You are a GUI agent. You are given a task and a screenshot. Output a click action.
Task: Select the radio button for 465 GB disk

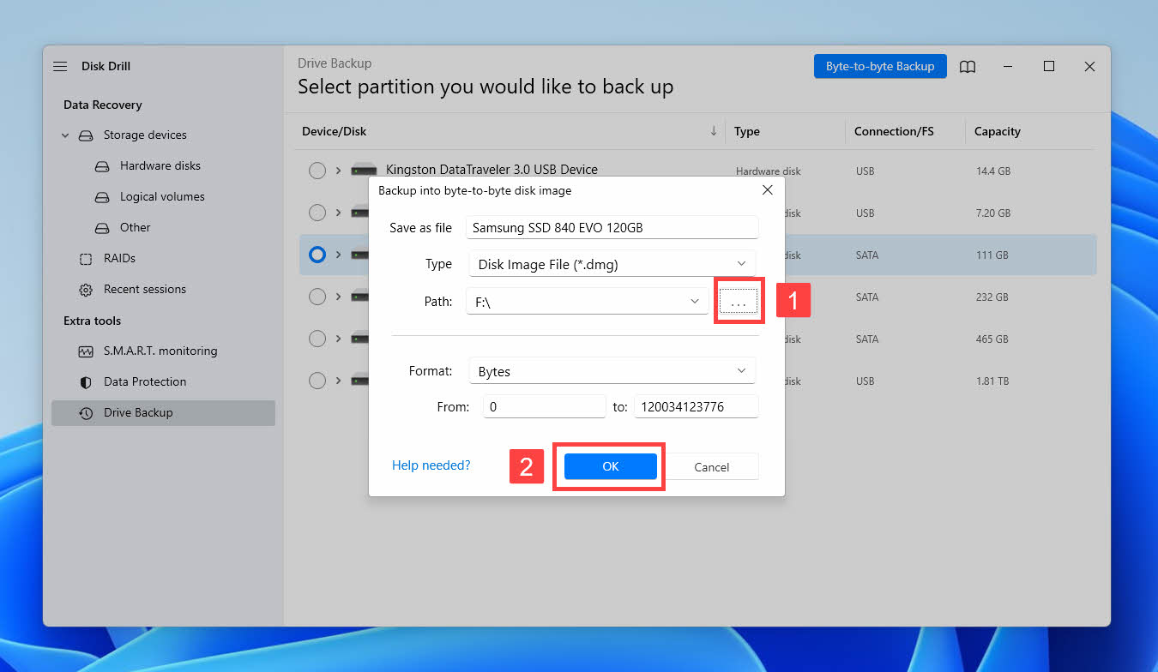(x=317, y=339)
